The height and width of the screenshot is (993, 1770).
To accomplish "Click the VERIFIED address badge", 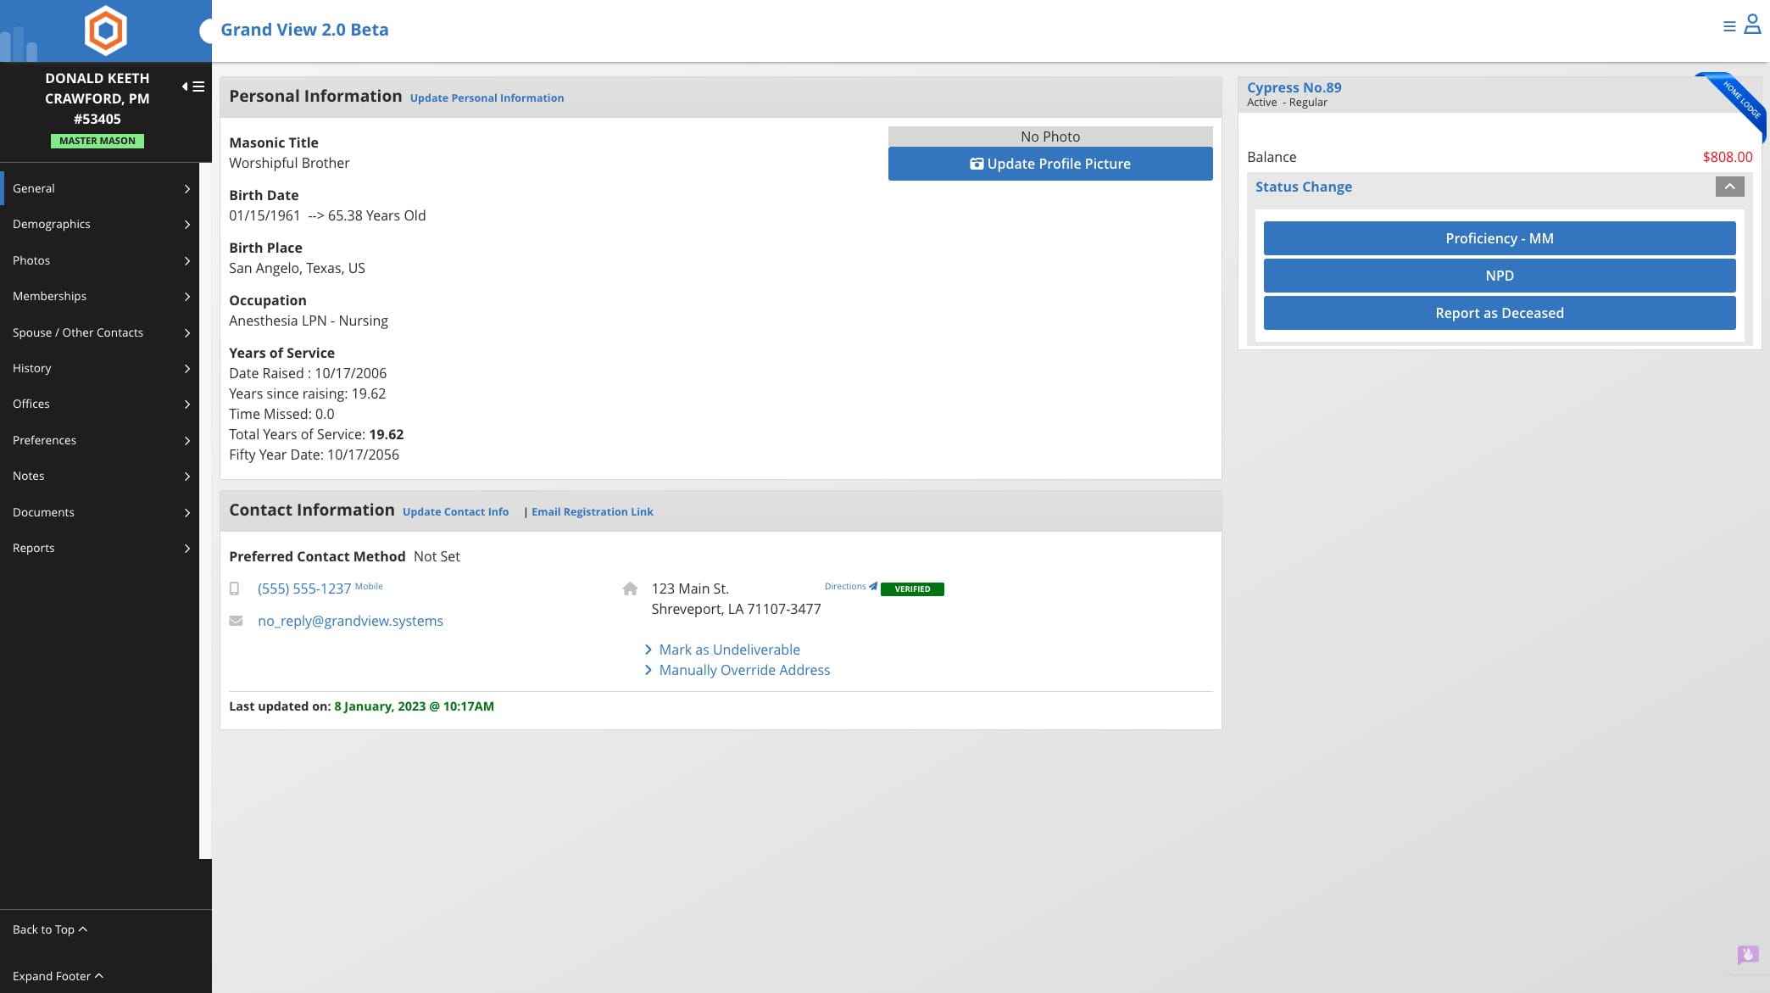I will (x=912, y=589).
